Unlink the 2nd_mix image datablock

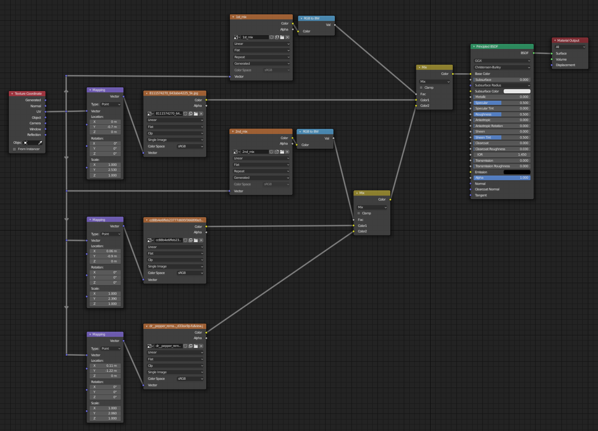point(287,152)
